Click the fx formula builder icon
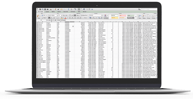Viewport: 193px width, 99px height. tap(55, 20)
